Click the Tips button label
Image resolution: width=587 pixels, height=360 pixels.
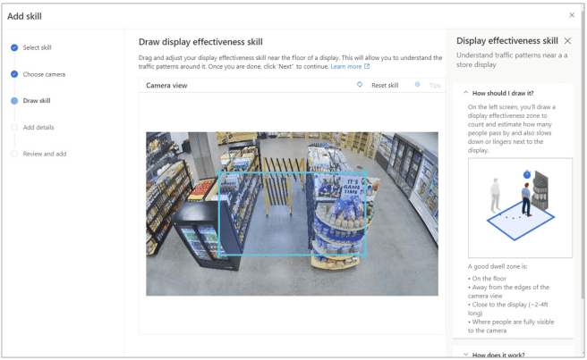pos(435,86)
